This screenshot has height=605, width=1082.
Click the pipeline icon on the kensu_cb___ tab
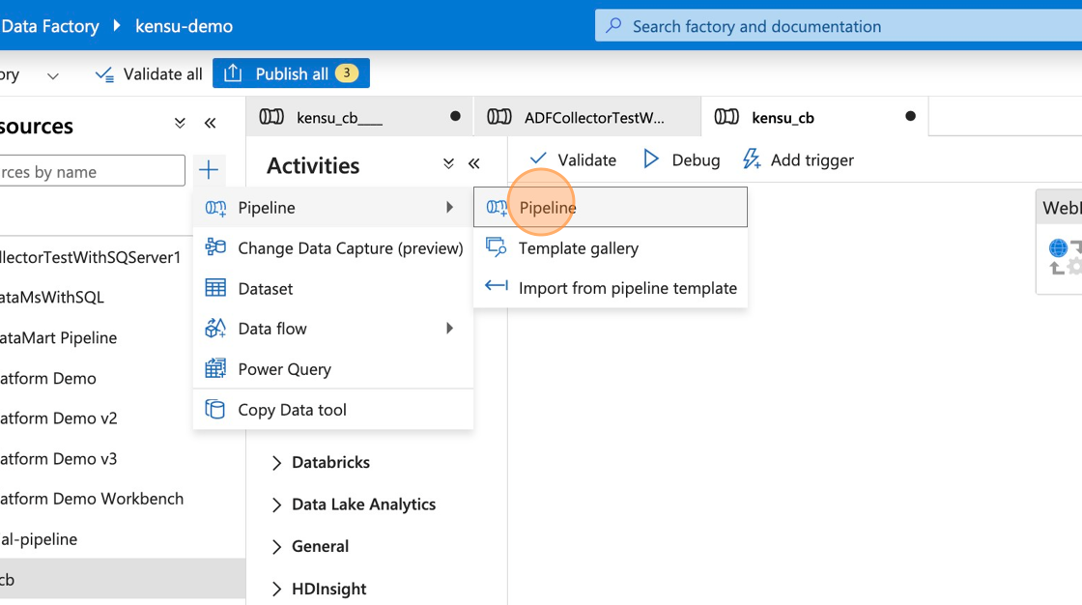click(x=271, y=117)
